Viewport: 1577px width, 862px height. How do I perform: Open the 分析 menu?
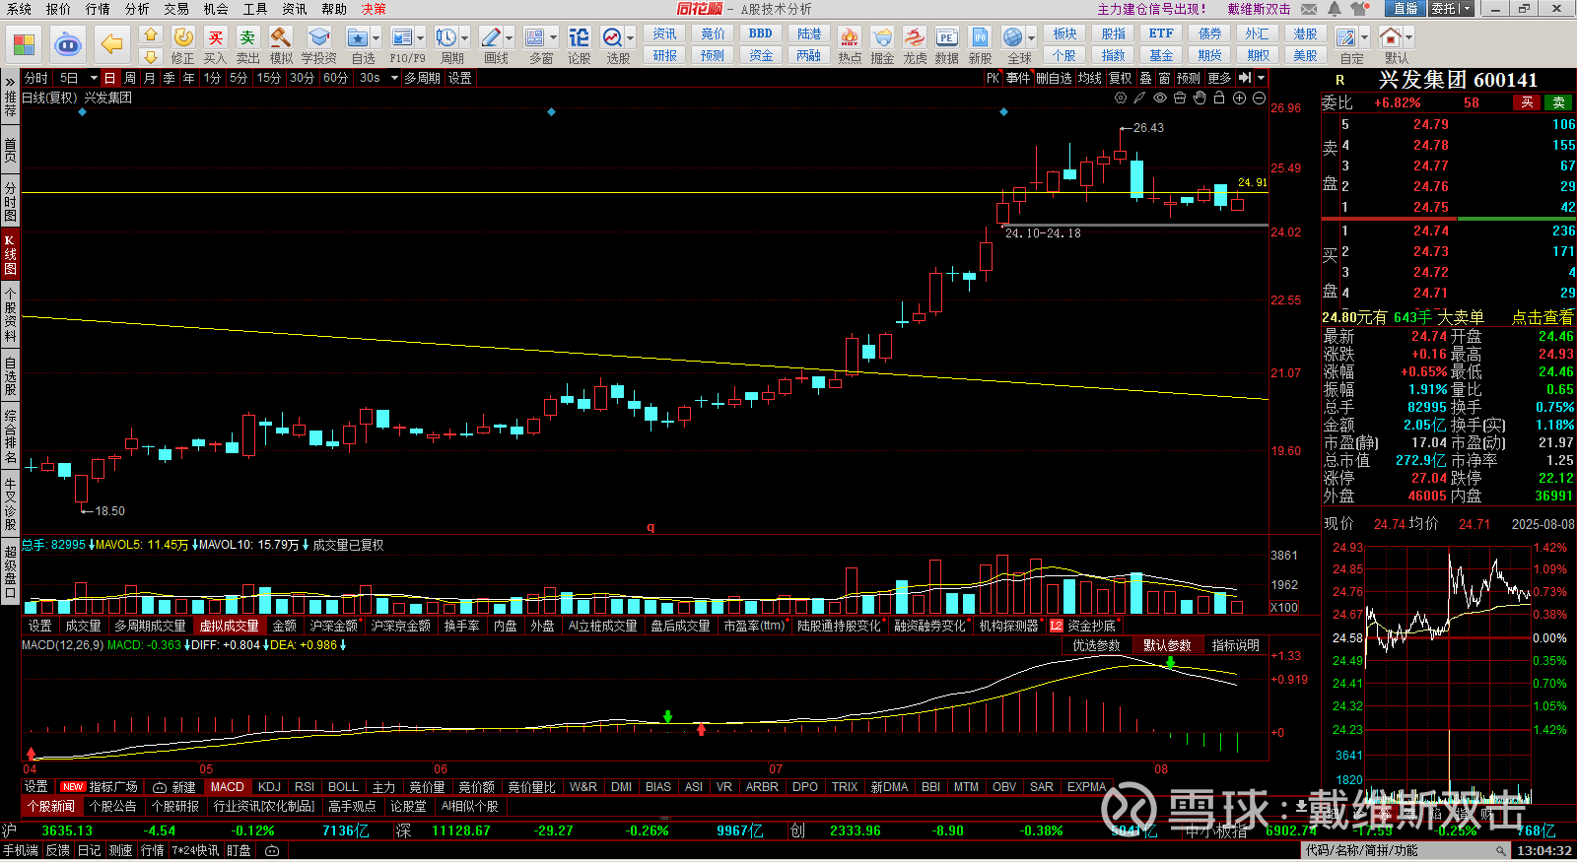coord(137,9)
